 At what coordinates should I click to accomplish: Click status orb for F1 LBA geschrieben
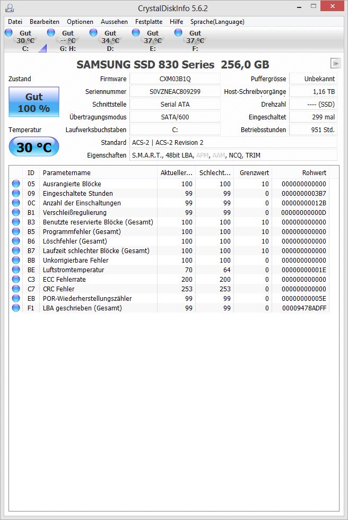(16, 308)
